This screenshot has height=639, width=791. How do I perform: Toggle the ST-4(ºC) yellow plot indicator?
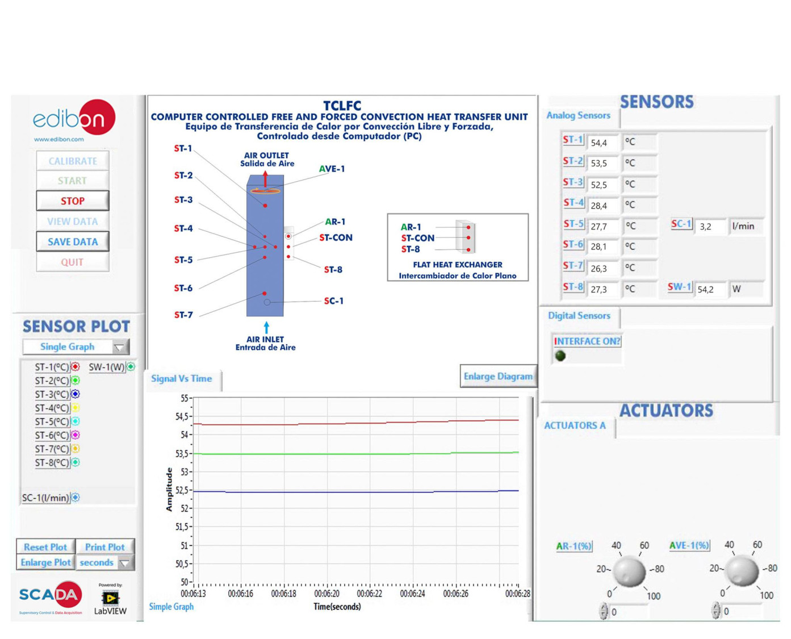[75, 408]
